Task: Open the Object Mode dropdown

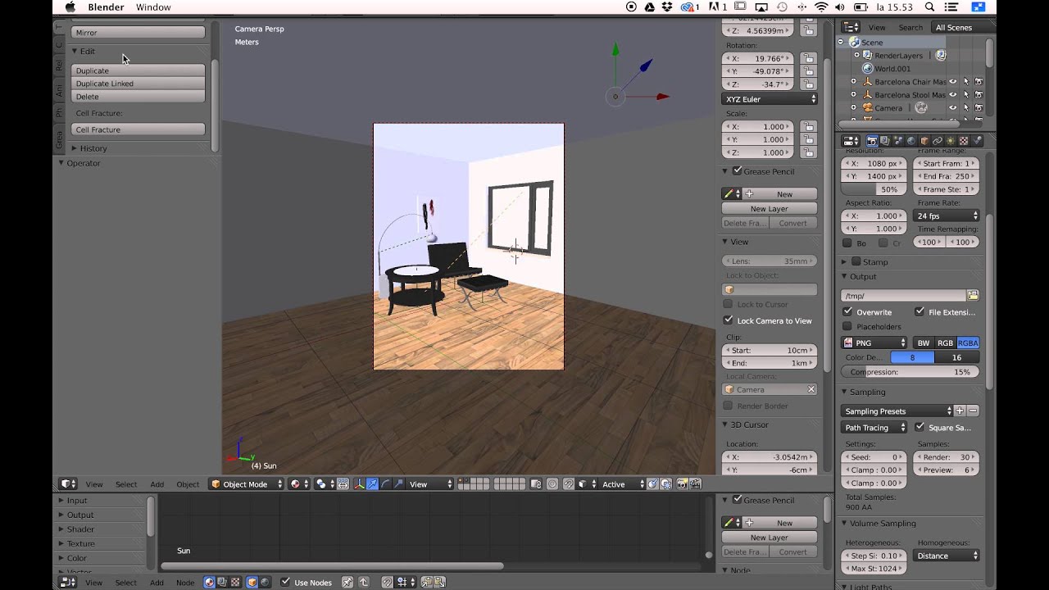Action: 247,484
